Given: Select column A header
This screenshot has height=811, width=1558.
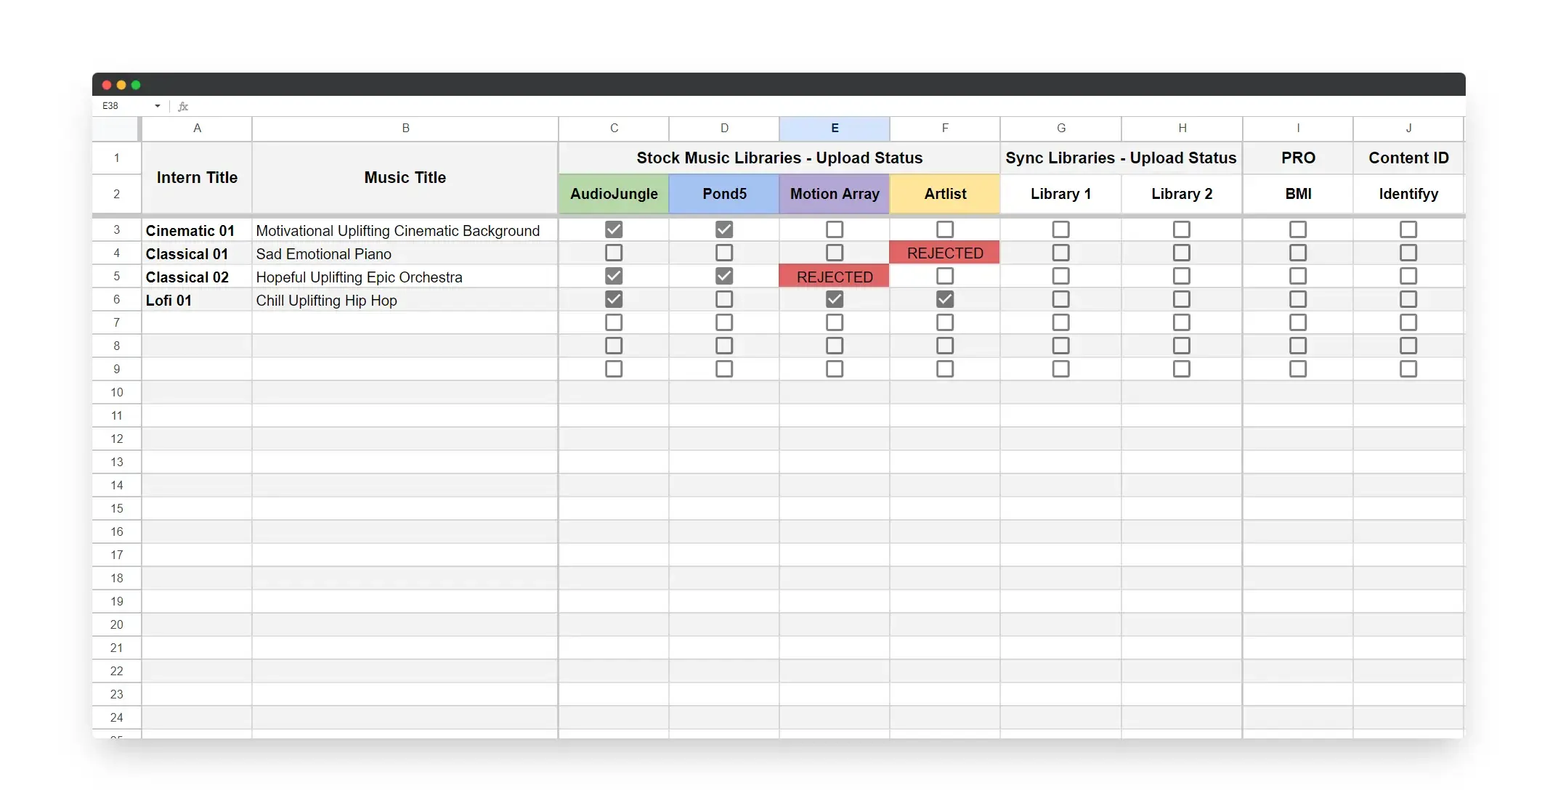Looking at the screenshot, I should pos(197,129).
